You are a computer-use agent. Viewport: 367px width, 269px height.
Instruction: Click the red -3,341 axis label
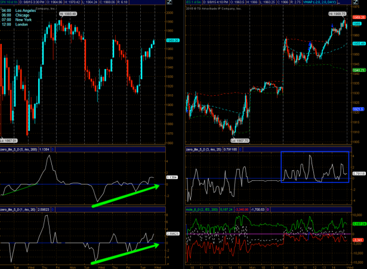coord(358,240)
